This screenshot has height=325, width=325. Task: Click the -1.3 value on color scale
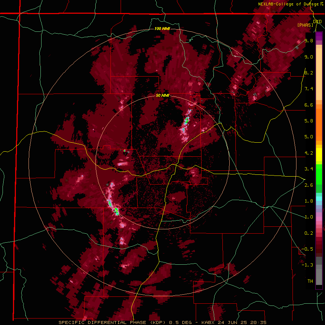point(307,265)
